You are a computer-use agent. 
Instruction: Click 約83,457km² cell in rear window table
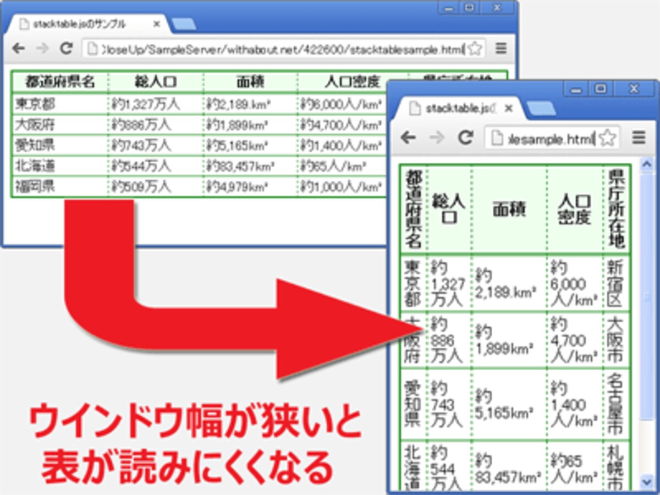pyautogui.click(x=250, y=166)
